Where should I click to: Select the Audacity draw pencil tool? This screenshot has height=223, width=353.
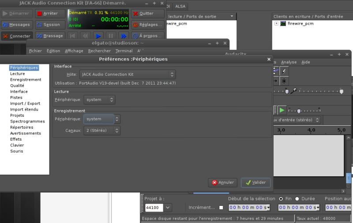pyautogui.click(x=284, y=71)
